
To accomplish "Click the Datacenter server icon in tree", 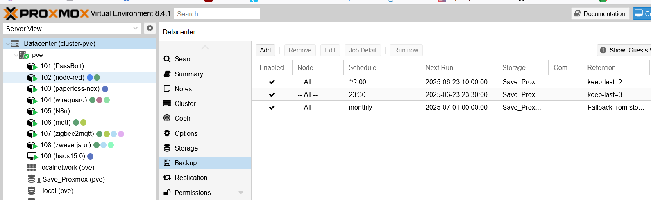I will pyautogui.click(x=16, y=43).
